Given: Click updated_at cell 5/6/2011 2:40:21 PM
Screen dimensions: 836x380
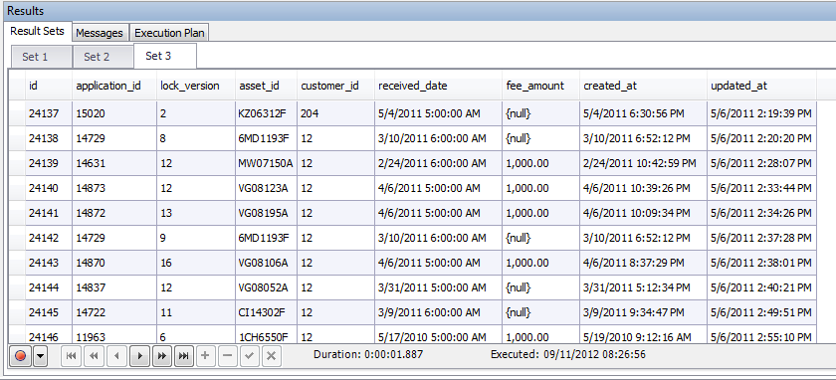Looking at the screenshot, I should click(762, 287).
